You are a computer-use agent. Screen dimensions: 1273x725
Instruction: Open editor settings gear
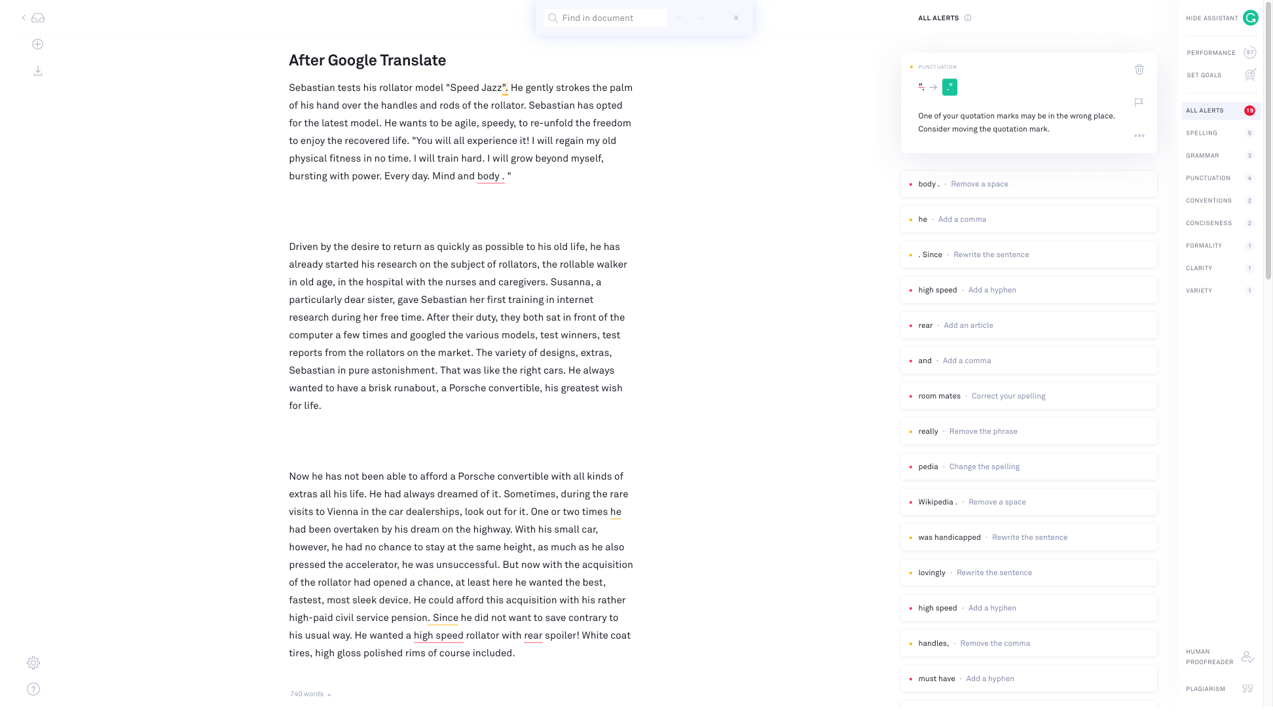click(x=33, y=663)
